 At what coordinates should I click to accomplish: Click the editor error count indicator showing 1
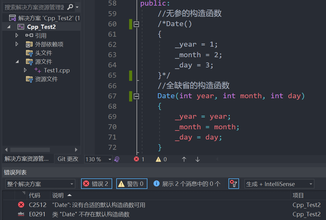coord(139,159)
